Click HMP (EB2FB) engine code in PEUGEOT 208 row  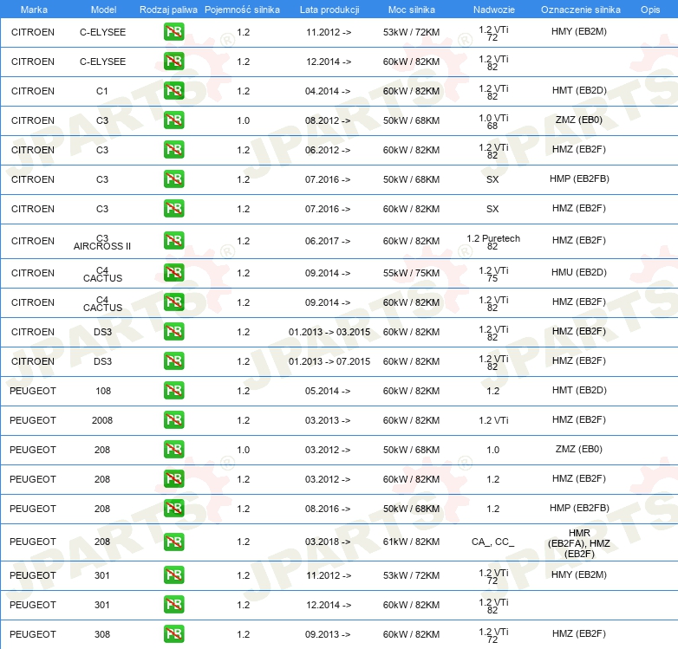point(579,508)
